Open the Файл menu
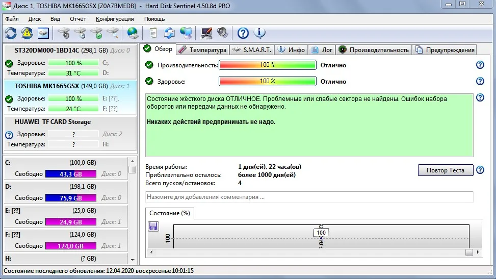The image size is (496, 279). (12, 19)
